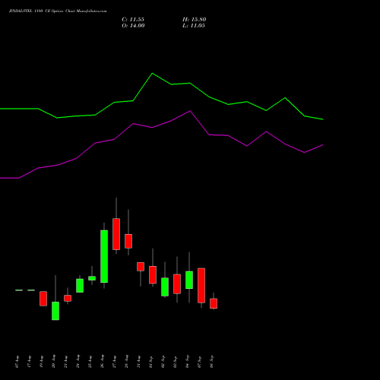Image resolution: width=380 pixels, height=380 pixels.
Task: Select the 02 Sep date label
Action: click(x=163, y=362)
